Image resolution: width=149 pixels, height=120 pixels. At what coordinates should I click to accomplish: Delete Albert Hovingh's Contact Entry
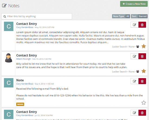point(142,56)
